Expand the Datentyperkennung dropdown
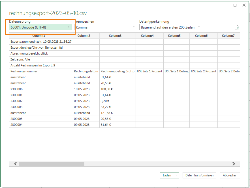 pyautogui.click(x=171, y=27)
